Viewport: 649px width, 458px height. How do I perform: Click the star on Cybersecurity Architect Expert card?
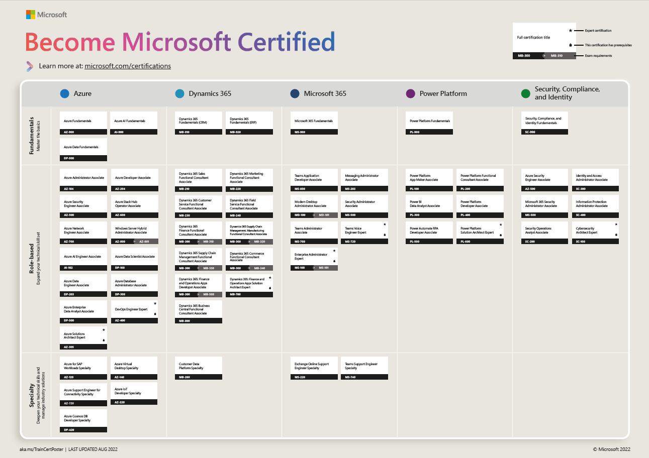click(x=616, y=224)
